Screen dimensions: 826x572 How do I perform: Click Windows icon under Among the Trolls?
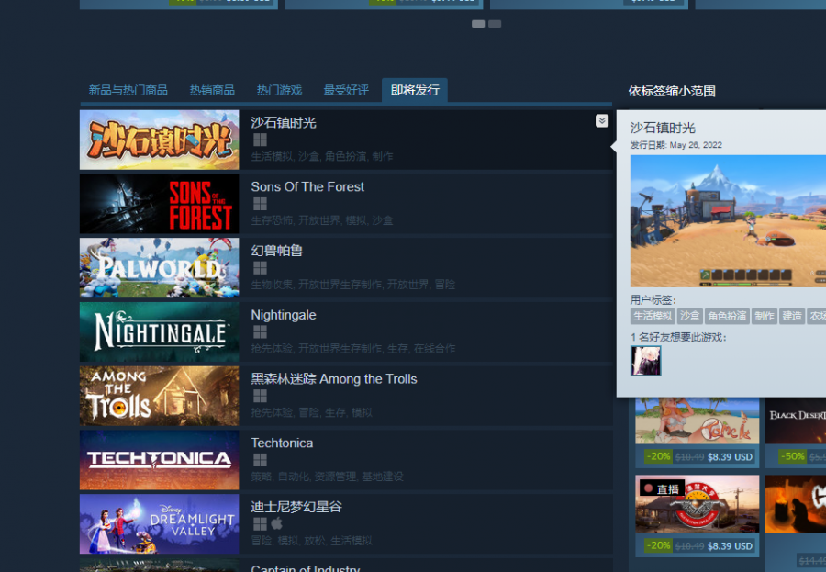point(260,396)
